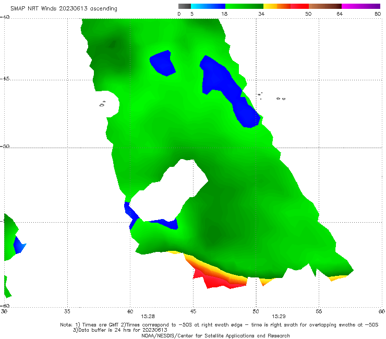Click the latitude label '-50' on the left axis
This screenshot has width=386, height=339.
pyautogui.click(x=5, y=147)
